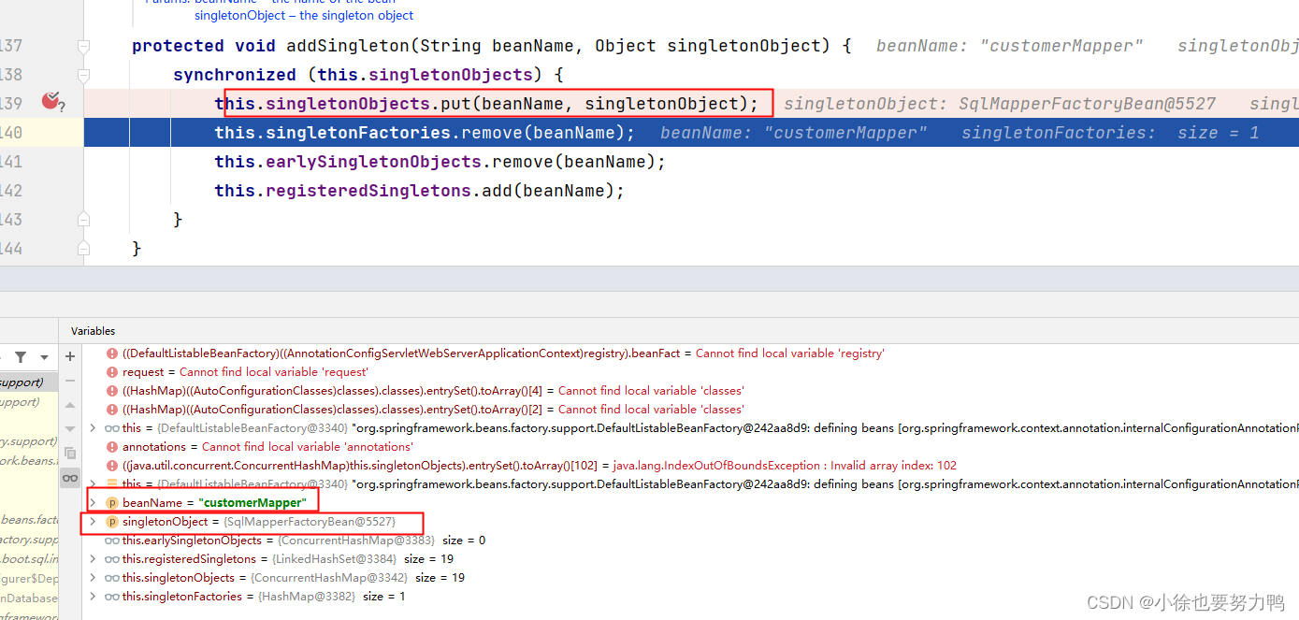Expand this.singletonFactories in Variables

[x=93, y=597]
